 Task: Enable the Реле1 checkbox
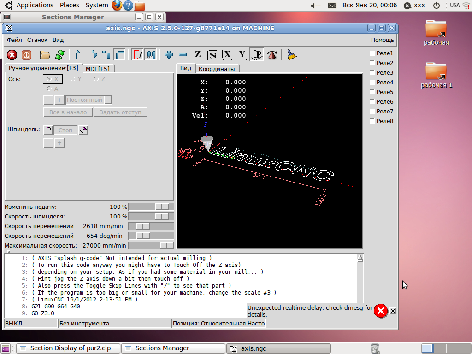372,53
